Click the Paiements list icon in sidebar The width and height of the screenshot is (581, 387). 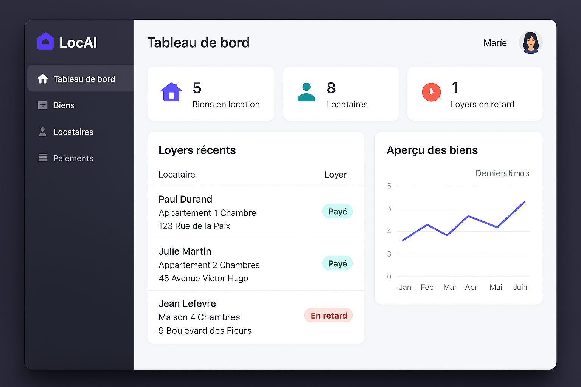pyautogui.click(x=43, y=158)
